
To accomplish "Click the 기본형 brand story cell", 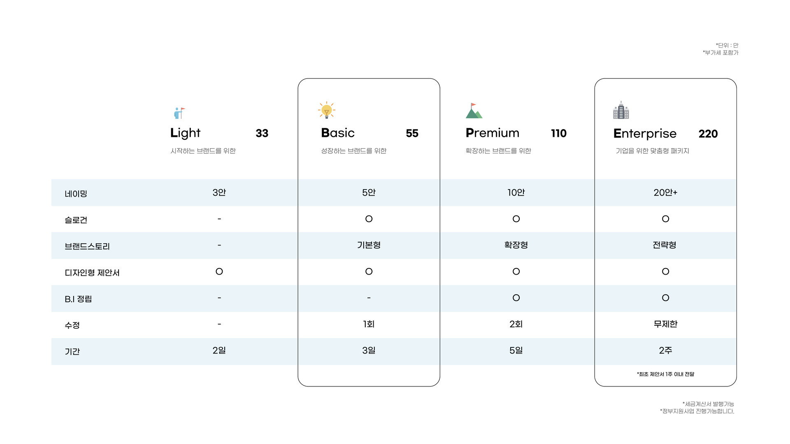I will [x=369, y=245].
